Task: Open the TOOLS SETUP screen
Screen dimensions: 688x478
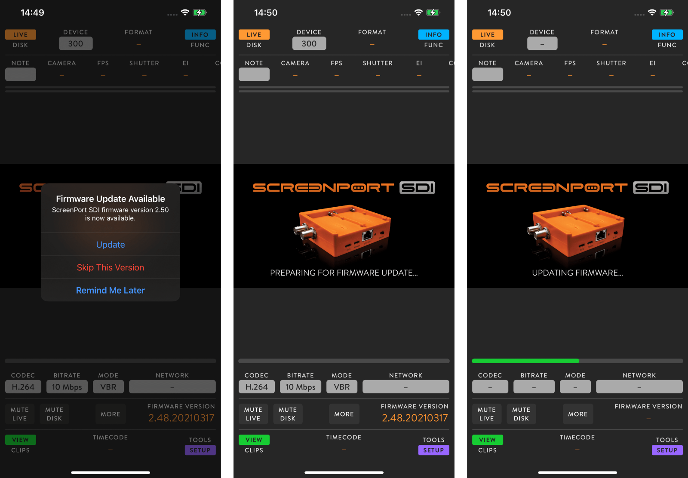Action: (x=200, y=450)
